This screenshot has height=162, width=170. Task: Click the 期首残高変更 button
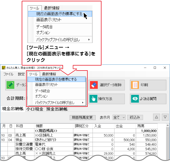pos(82,117)
